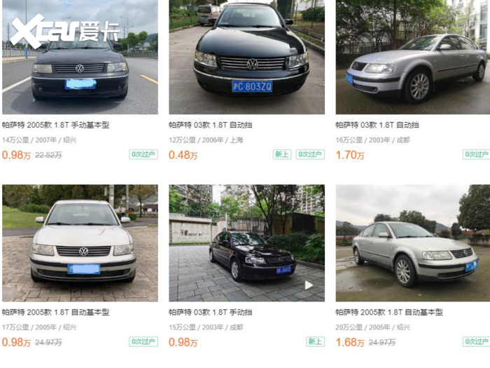Screen dimensions: 490x368
Task: Click 0次过户 tag beside the 22.52万 original price
Action: pyautogui.click(x=143, y=154)
